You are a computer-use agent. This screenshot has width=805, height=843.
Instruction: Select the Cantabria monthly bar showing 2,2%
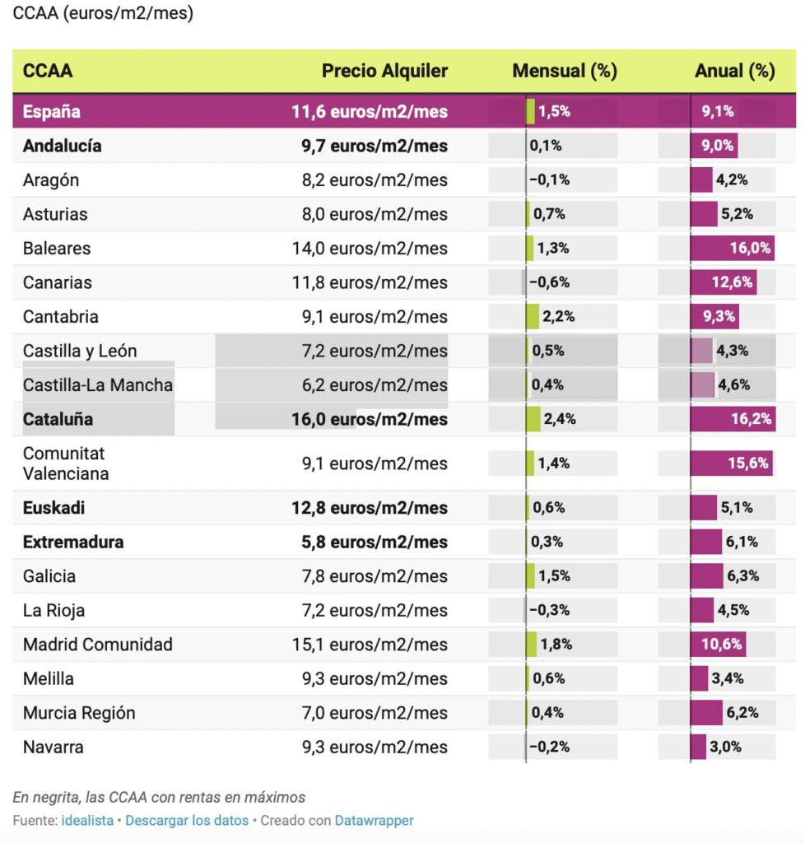pyautogui.click(x=533, y=316)
